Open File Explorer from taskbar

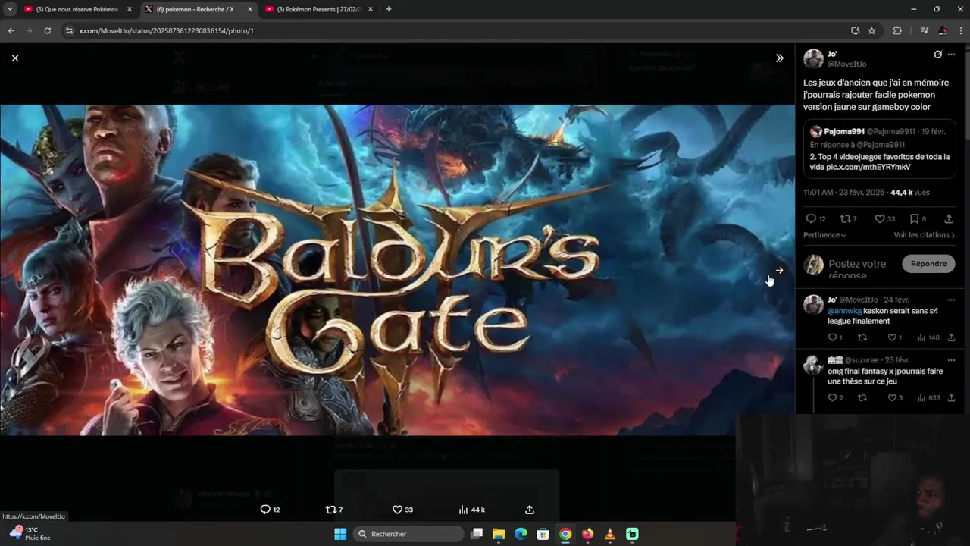click(499, 534)
